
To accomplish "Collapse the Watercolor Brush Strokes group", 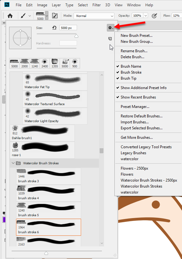I will (13, 163).
